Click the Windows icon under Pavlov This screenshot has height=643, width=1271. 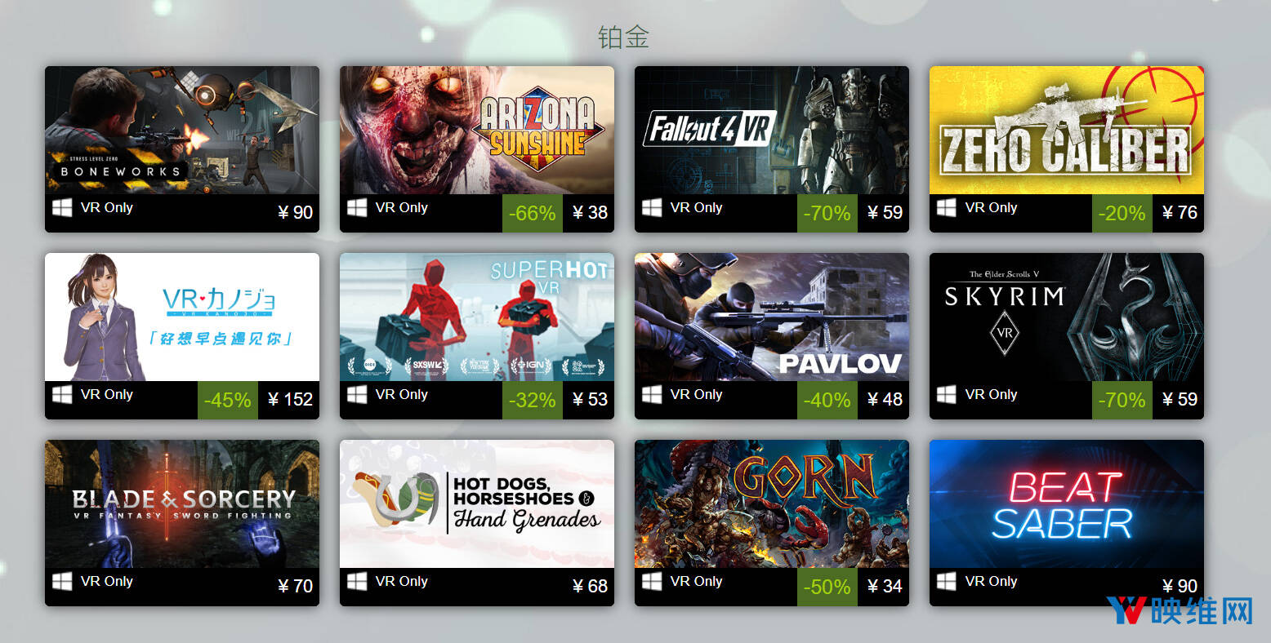(652, 395)
